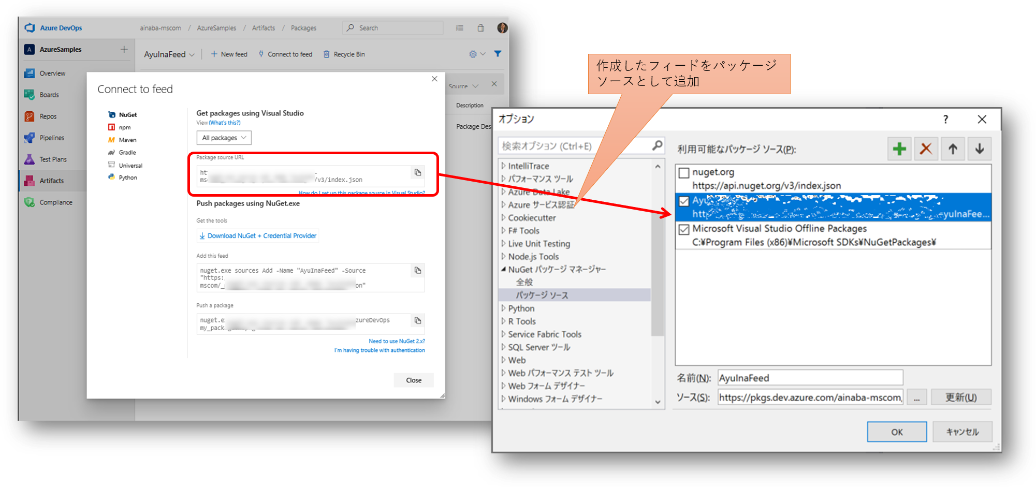Click 検索オプション search field
1036x487 pixels.
581,146
